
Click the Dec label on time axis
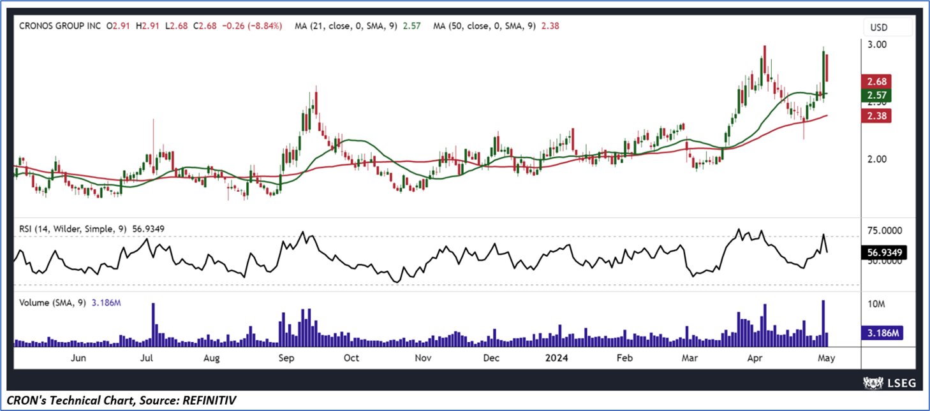[491, 358]
